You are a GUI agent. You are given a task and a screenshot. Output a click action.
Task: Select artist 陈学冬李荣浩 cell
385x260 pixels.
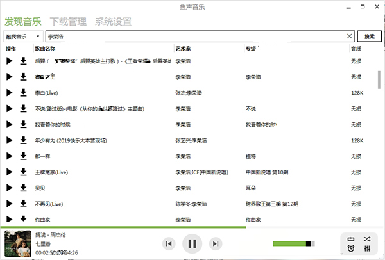pyautogui.click(x=191, y=204)
